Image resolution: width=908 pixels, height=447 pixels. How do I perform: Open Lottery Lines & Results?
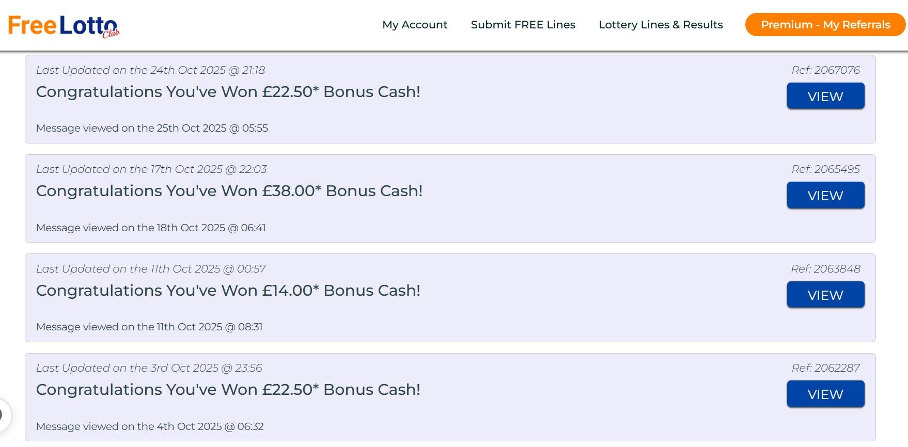(661, 25)
